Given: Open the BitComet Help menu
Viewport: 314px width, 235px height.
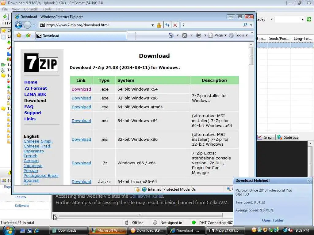Looking at the screenshot, I should click(x=59, y=9).
